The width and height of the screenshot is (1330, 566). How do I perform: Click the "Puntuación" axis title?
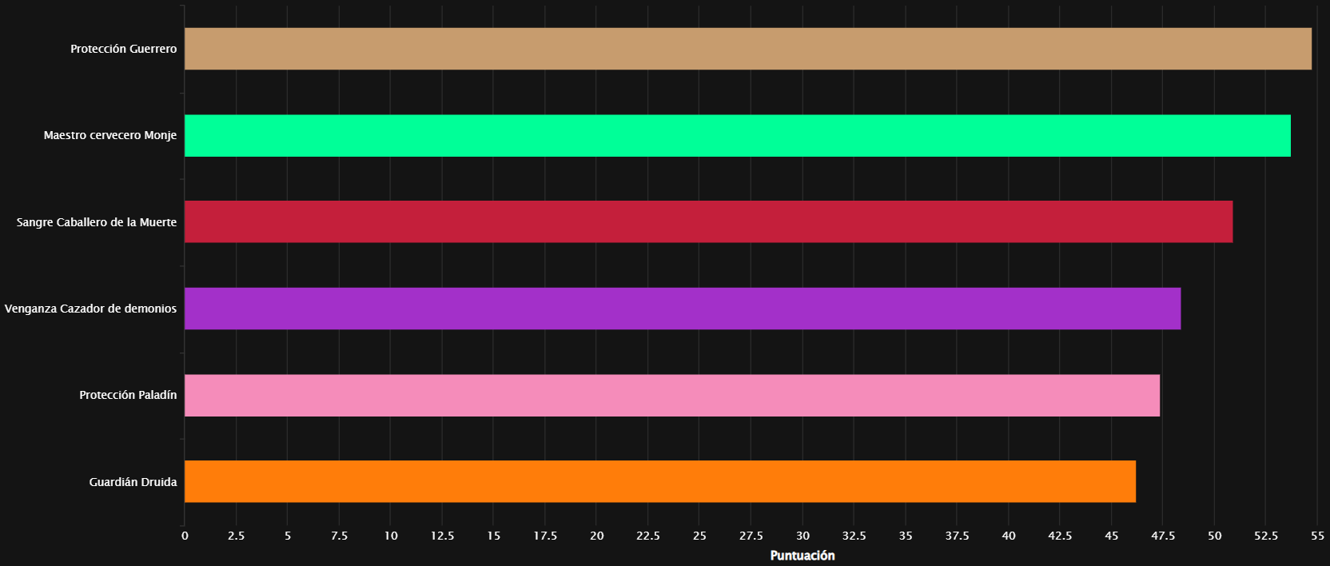click(x=802, y=556)
